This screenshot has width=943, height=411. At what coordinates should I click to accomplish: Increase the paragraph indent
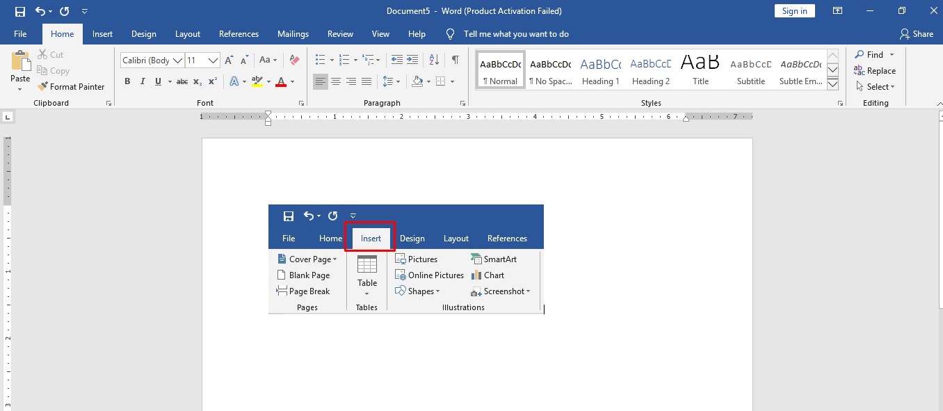point(413,61)
